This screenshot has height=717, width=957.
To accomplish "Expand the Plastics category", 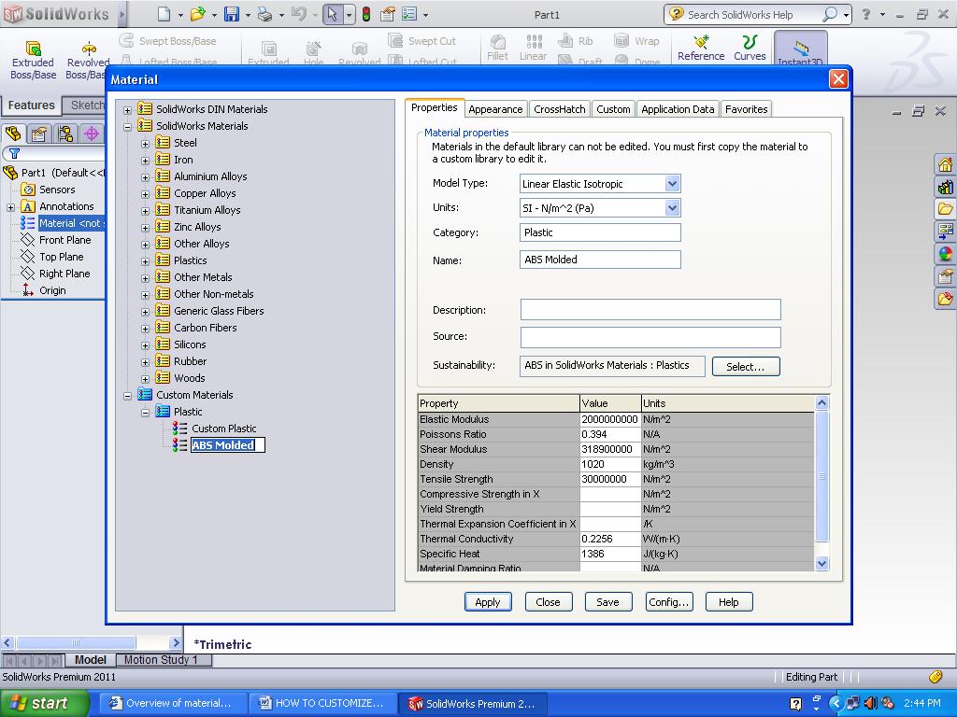I will click(145, 261).
